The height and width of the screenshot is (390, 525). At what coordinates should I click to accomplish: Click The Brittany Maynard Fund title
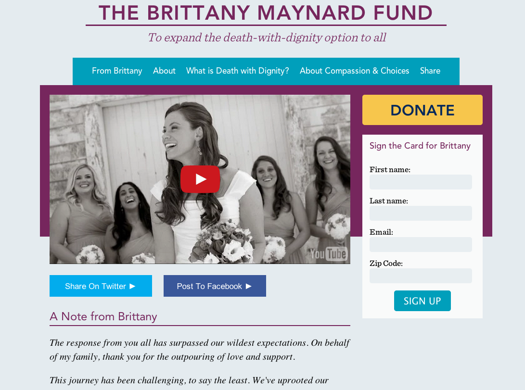tap(266, 13)
